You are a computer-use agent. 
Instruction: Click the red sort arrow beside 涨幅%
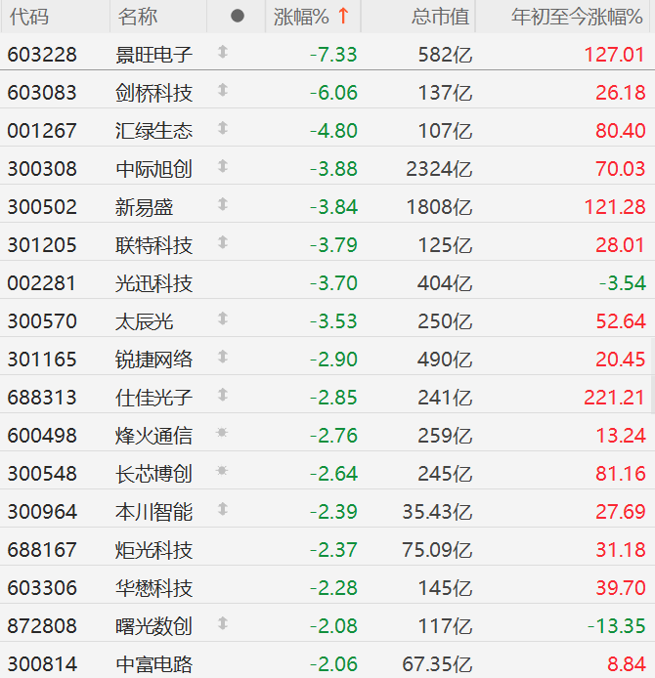[x=343, y=16]
